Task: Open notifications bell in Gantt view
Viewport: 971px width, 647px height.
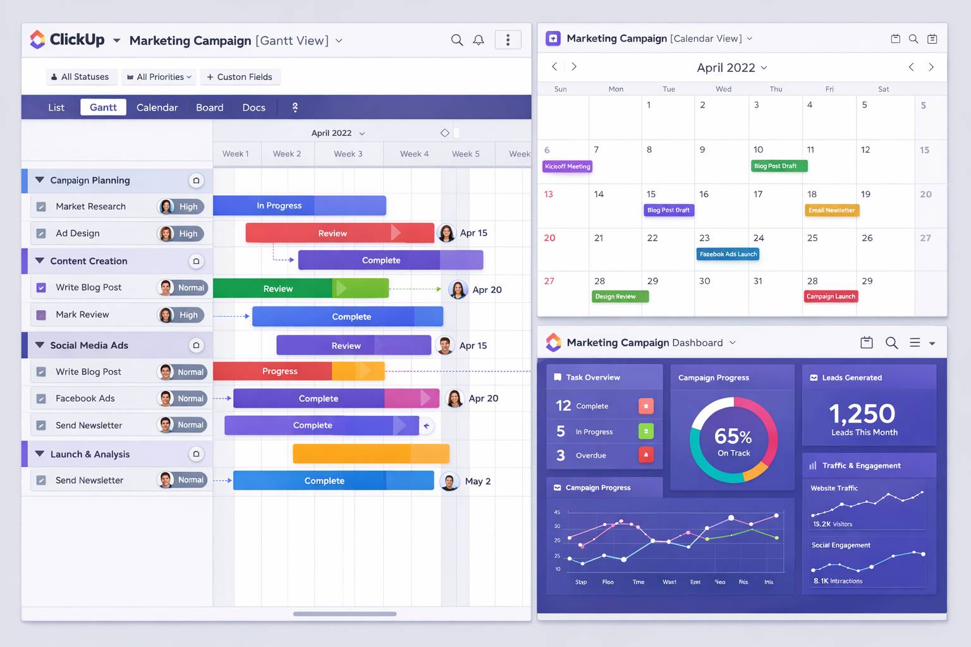Action: [x=479, y=40]
